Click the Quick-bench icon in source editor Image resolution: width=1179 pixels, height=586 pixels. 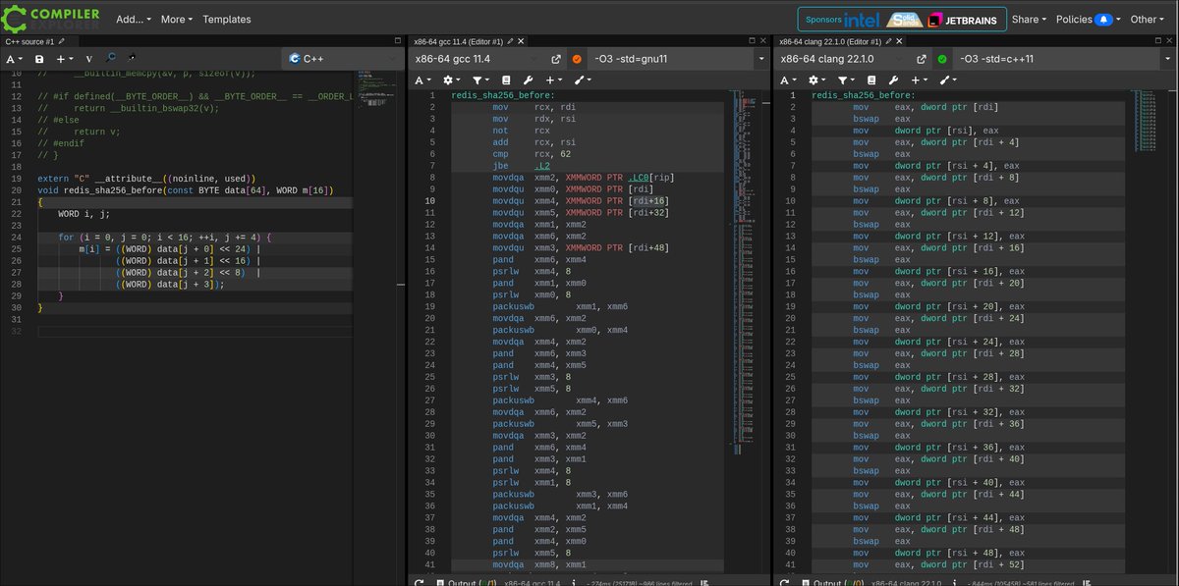pos(133,58)
